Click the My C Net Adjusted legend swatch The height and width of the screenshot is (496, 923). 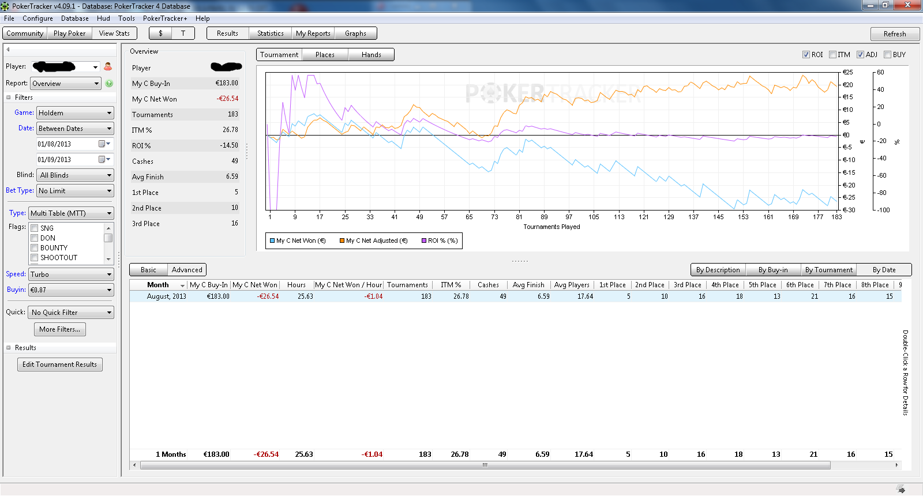[342, 241]
